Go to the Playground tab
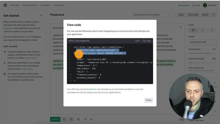Screen dimensions: 220x124 (x=59, y=5)
